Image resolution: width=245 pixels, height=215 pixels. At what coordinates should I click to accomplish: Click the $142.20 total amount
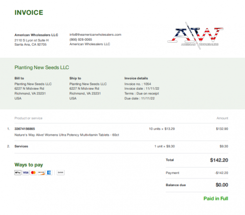pos(219,160)
